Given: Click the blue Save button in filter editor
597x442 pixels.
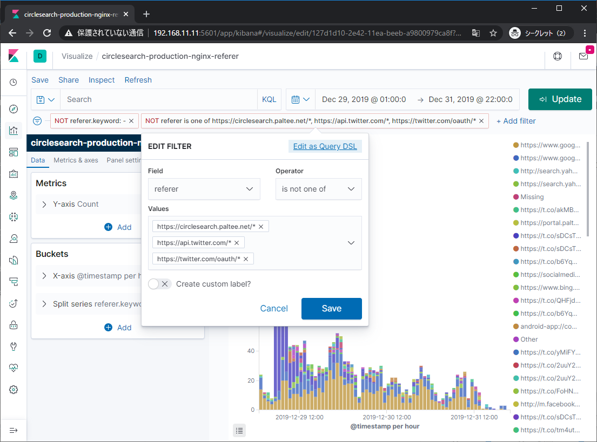Looking at the screenshot, I should click(331, 308).
